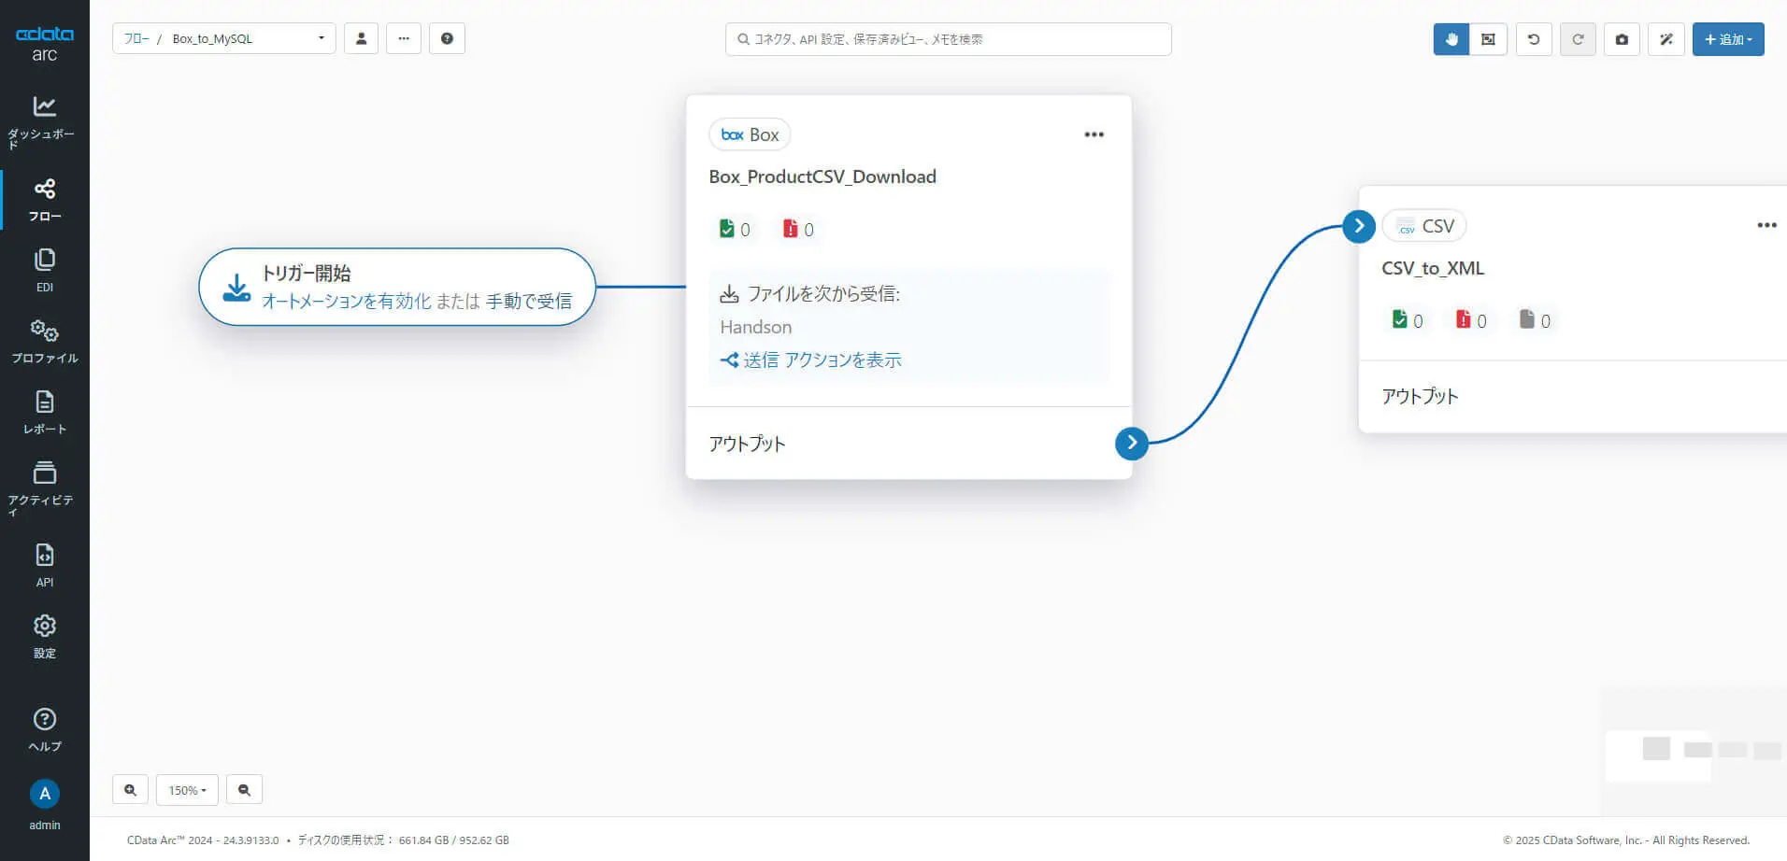View CSV connector successful transactions count
Image resolution: width=1787 pixels, height=861 pixels.
tap(1408, 320)
